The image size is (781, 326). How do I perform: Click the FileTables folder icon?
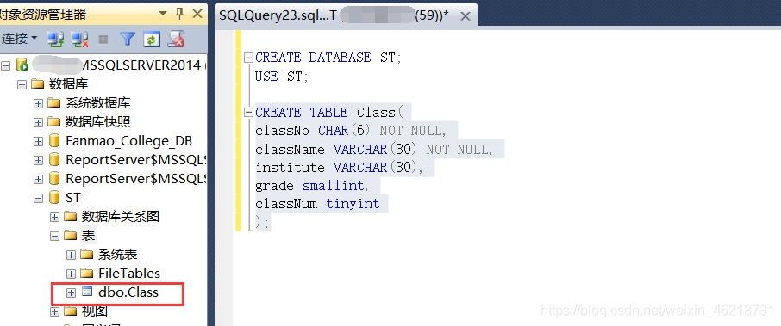(87, 273)
